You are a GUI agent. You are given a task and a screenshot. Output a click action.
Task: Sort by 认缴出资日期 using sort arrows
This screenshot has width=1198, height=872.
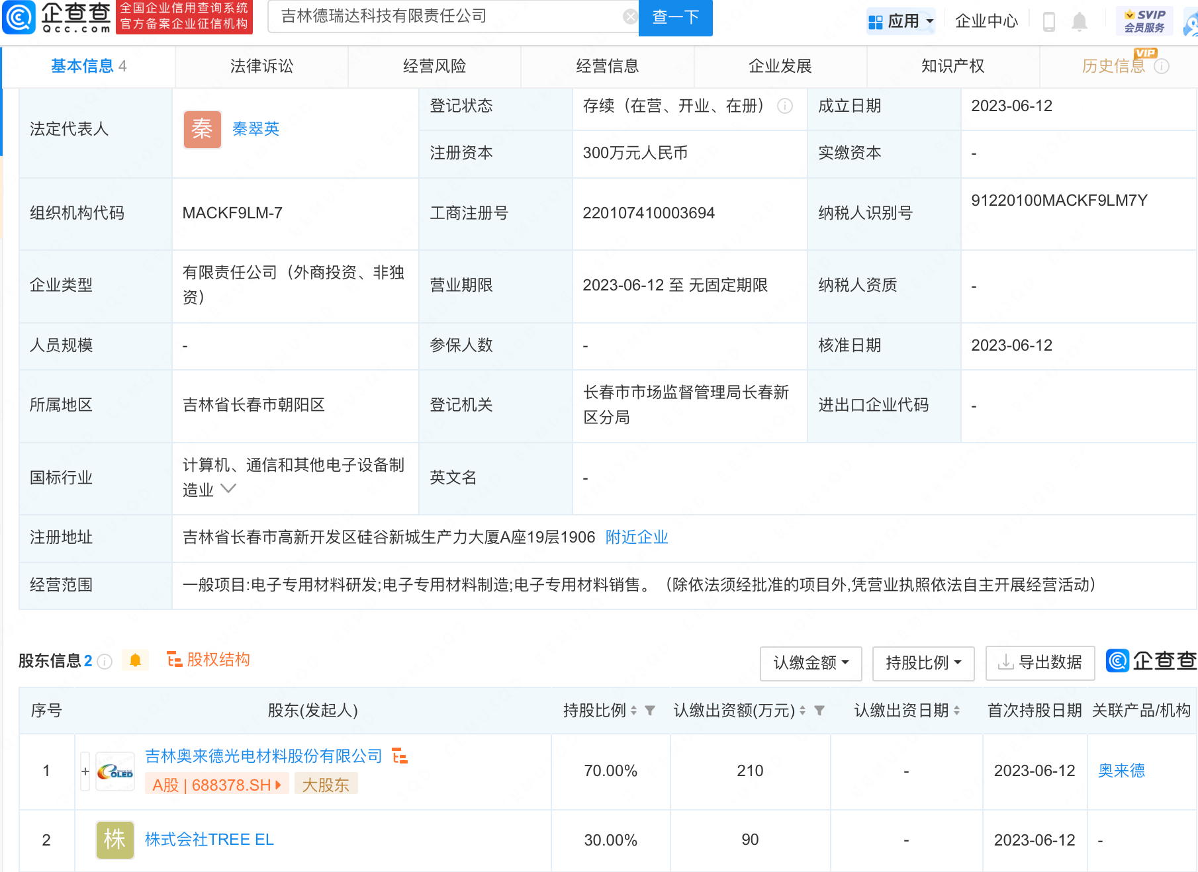coord(956,711)
